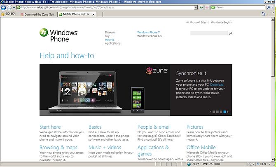276x167 pixels.
Task: Click the Zune logo in the banner
Action: pyautogui.click(x=157, y=71)
